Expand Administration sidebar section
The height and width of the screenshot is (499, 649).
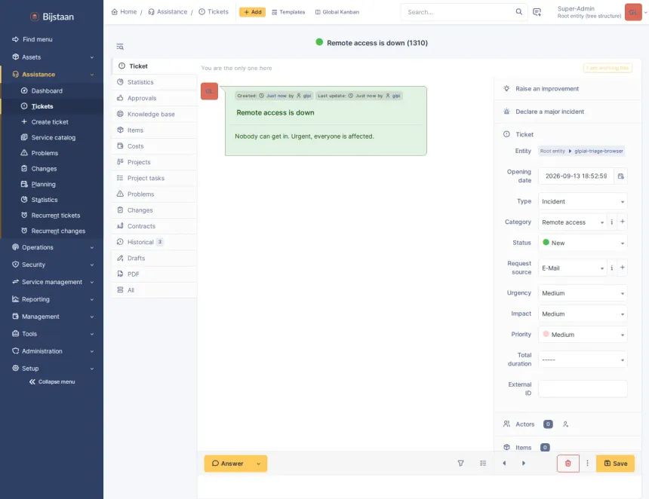(52, 351)
